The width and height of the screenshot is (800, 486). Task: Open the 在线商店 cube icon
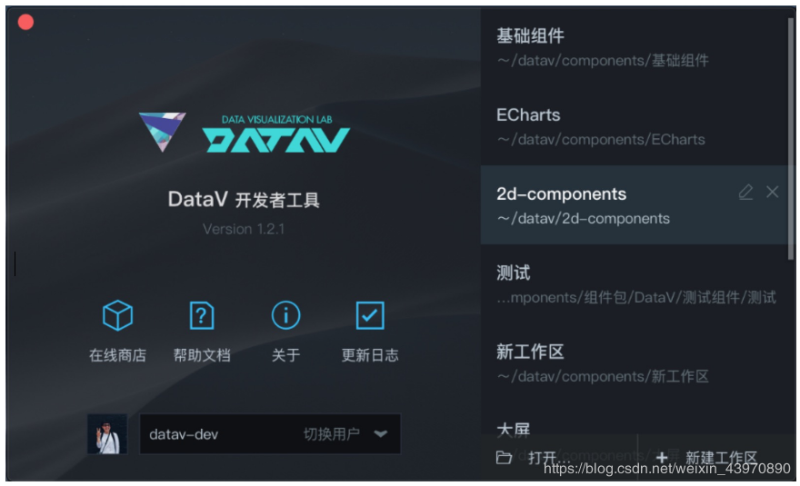[x=117, y=315]
